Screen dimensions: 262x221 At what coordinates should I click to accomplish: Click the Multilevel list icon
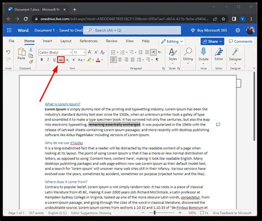pyautogui.click(x=132, y=52)
